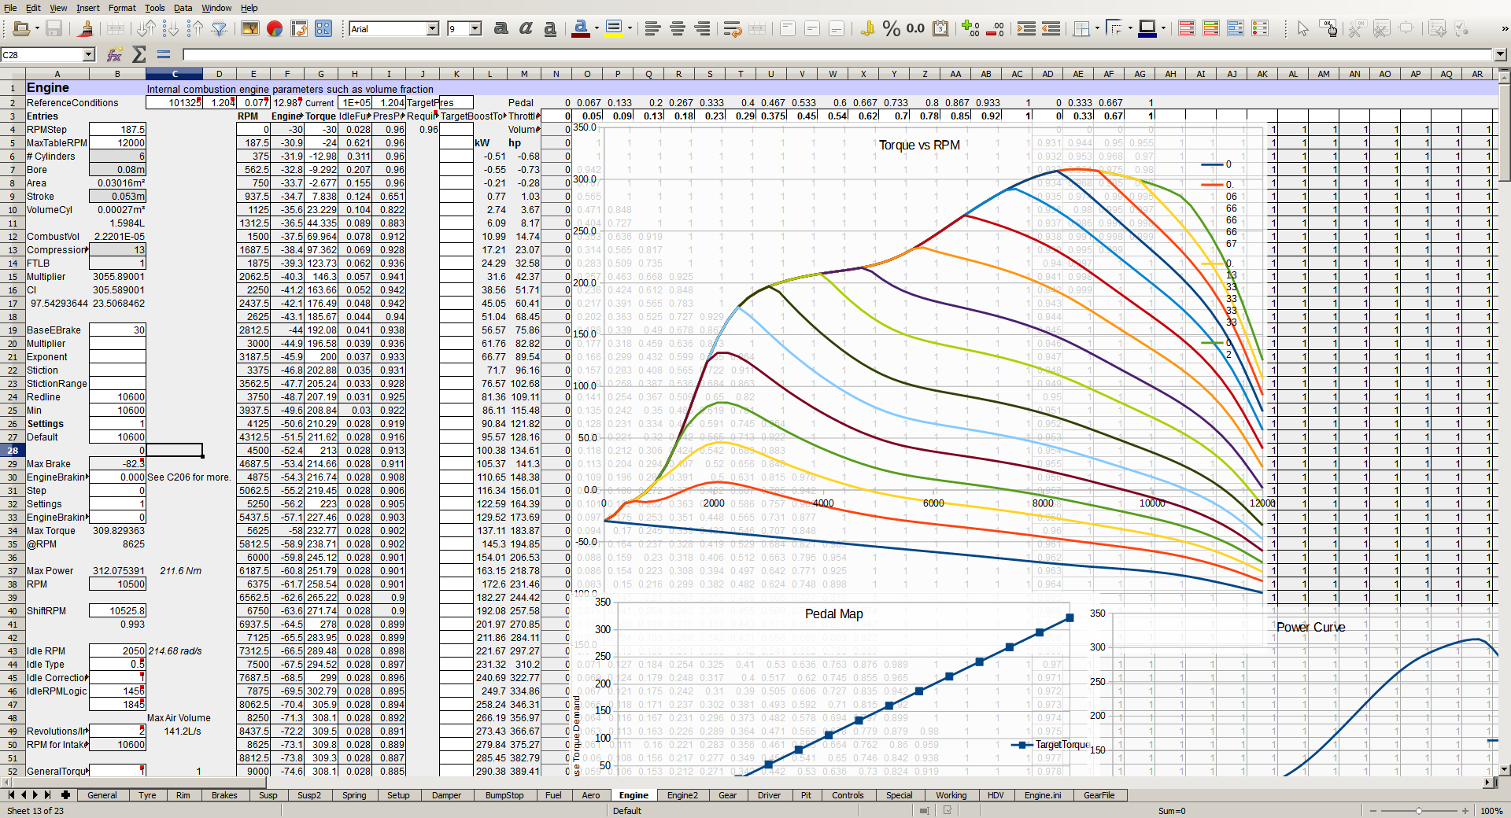1511x818 pixels.
Task: Go to the first sheet tab
Action: pyautogui.click(x=11, y=795)
